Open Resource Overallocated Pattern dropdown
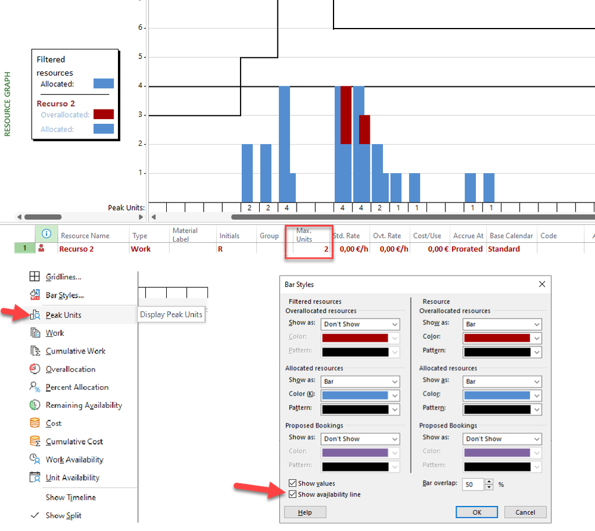The image size is (595, 531). [x=502, y=352]
